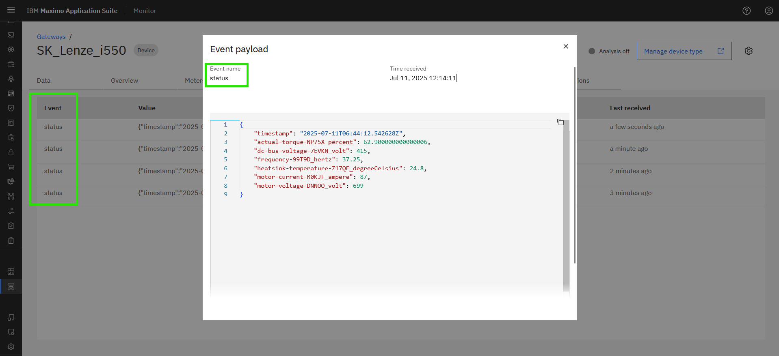Image resolution: width=779 pixels, height=356 pixels.
Task: Click the shield with gear sidebar icon
Action: [x=11, y=332]
